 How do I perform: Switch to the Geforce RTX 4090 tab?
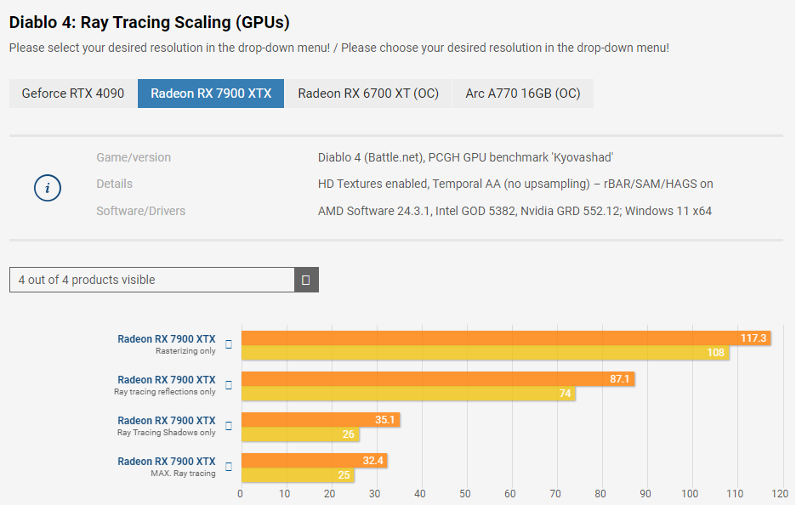tap(73, 94)
